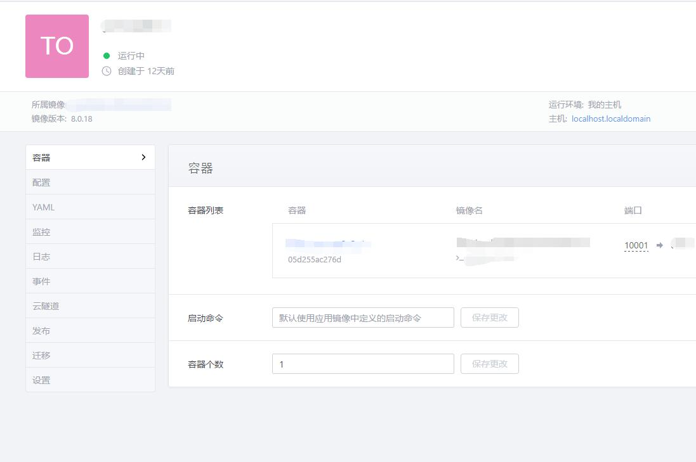The height and width of the screenshot is (462, 696).
Task: Click the 镜像版本: 8.0.18 text
Action: (62, 119)
